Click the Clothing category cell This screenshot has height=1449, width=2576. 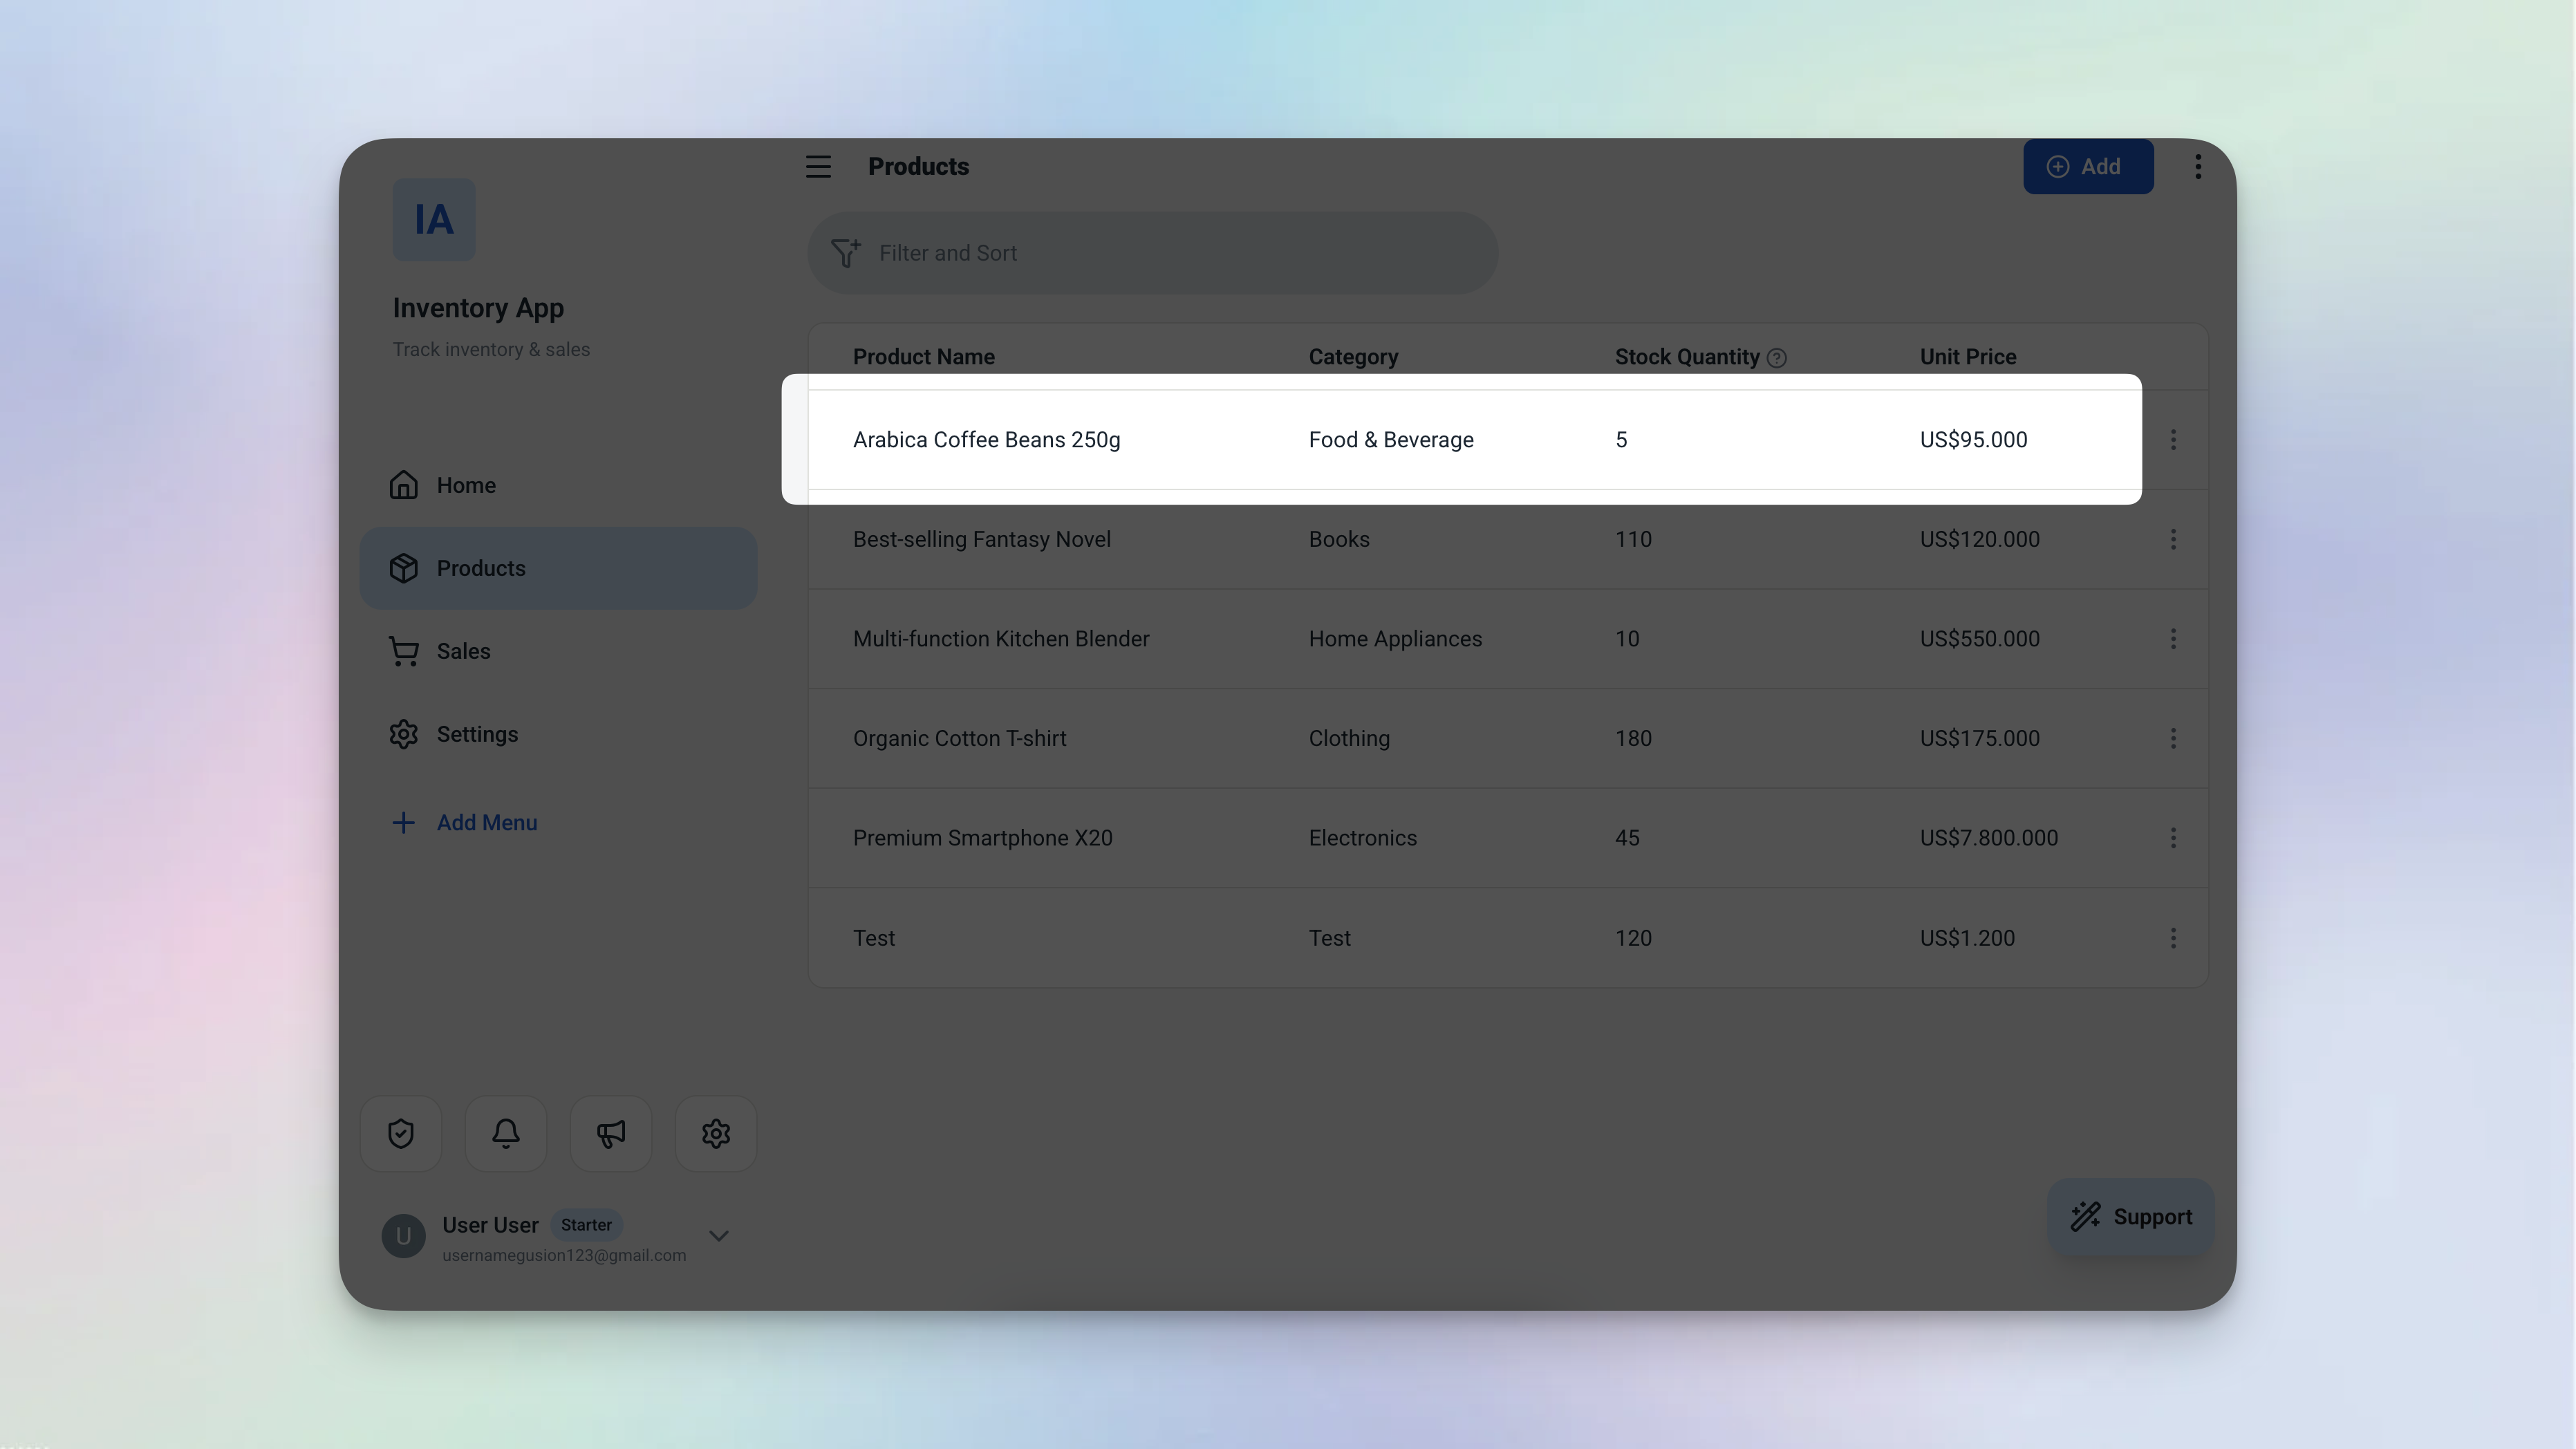(x=1349, y=738)
